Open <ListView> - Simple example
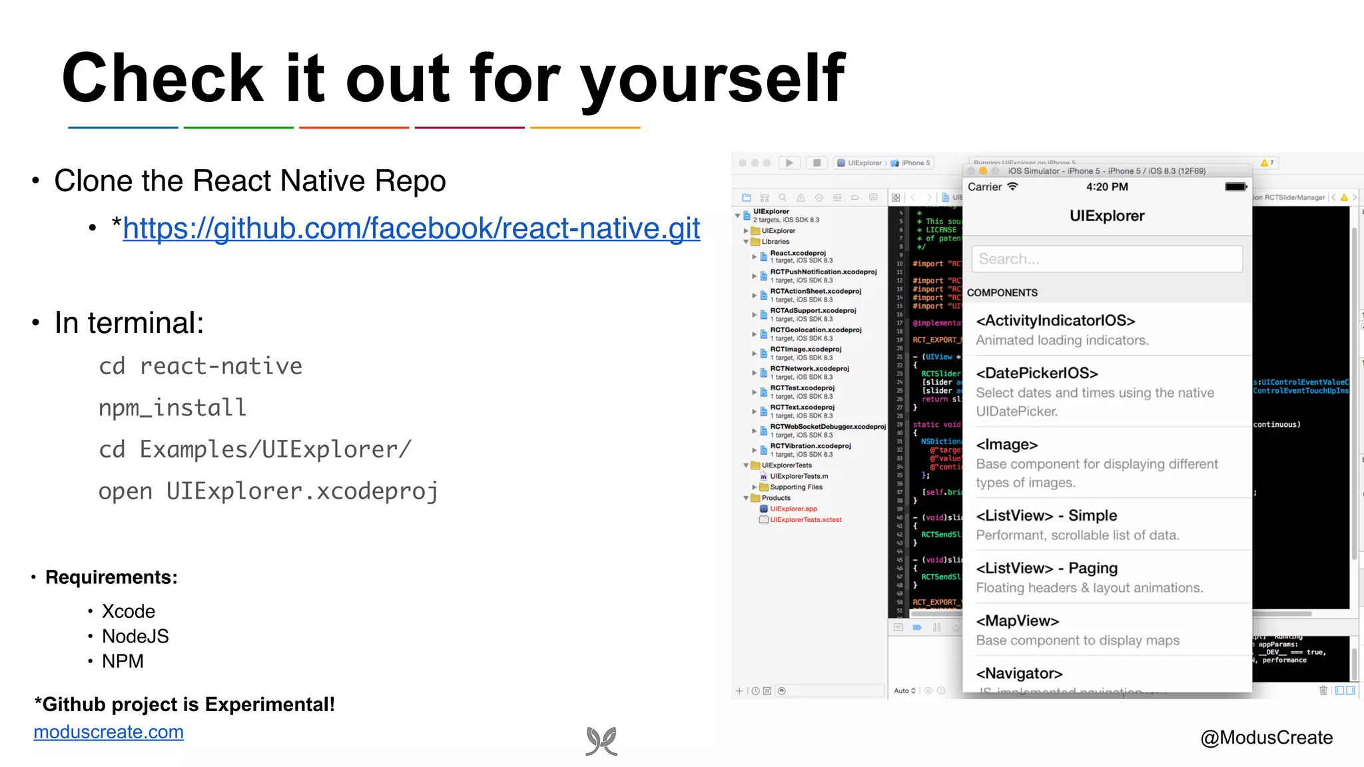Screen dimensions: 1364x767 click(x=1107, y=525)
